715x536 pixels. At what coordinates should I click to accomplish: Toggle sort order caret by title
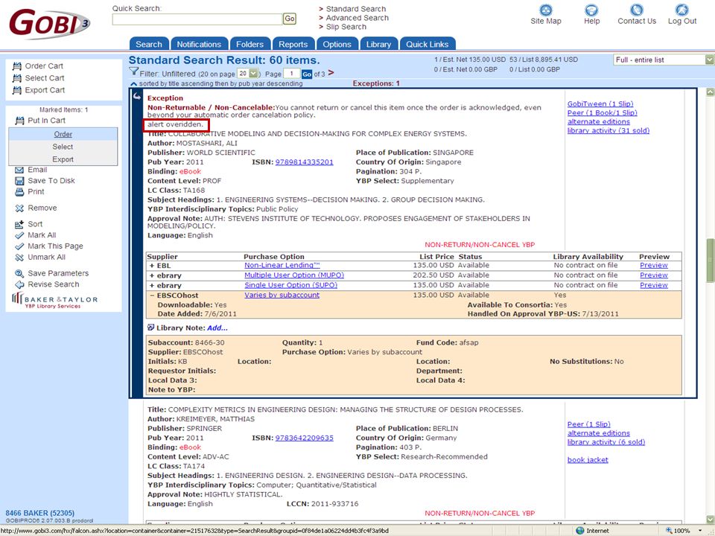pos(133,84)
